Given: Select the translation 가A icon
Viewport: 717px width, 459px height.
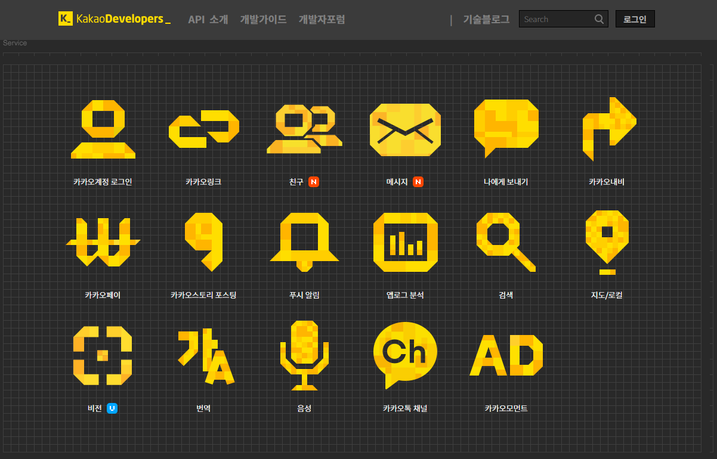Looking at the screenshot, I should (205, 356).
